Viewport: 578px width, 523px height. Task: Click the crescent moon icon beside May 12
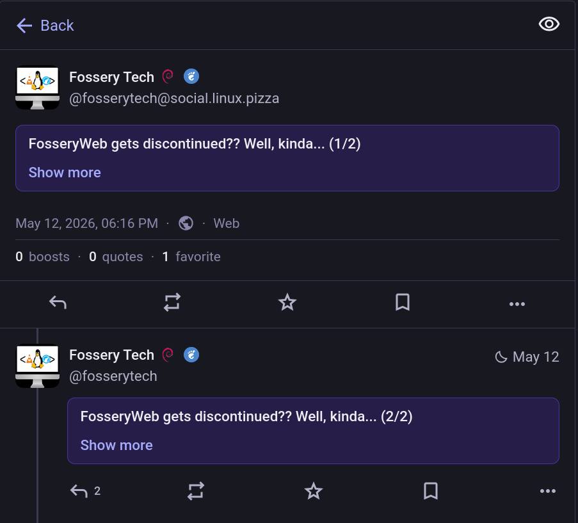click(501, 357)
